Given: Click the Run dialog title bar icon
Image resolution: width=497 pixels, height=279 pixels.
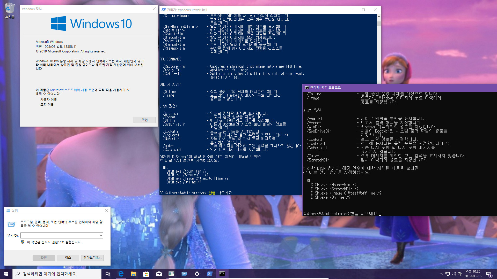Looking at the screenshot, I should [x=8, y=211].
